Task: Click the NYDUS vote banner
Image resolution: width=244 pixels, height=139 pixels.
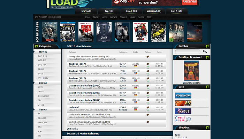Action: [x=183, y=111]
